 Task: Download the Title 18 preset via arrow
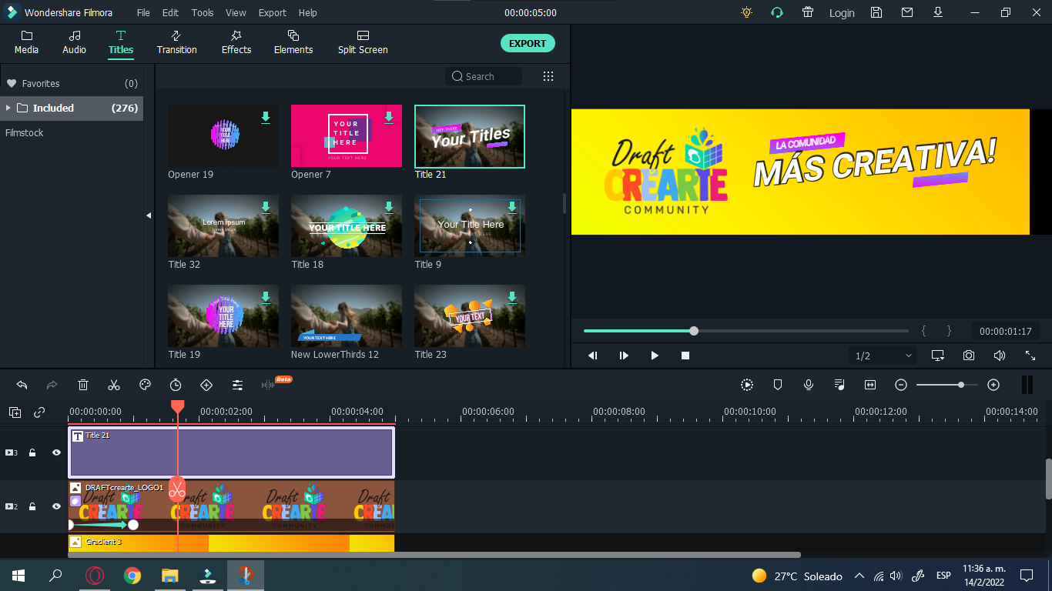pyautogui.click(x=389, y=207)
